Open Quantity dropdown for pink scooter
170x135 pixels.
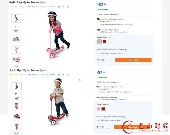pyautogui.click(x=109, y=60)
